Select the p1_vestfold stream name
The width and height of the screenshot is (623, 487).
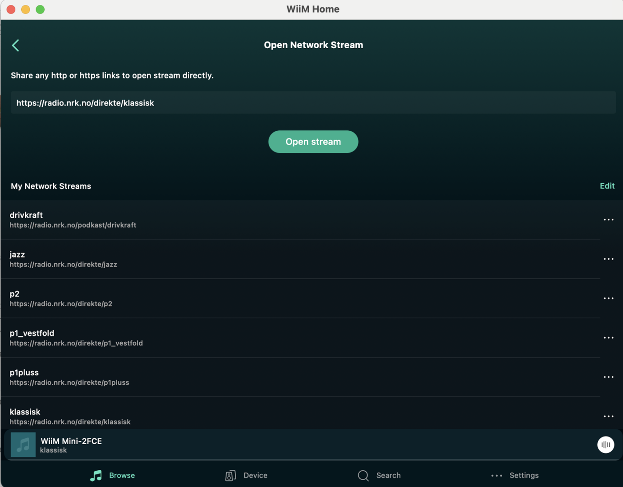click(32, 333)
